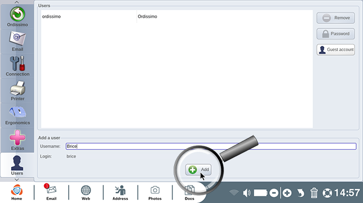Open the Printer settings
Viewport: 363px width, 203px height.
coord(17,91)
